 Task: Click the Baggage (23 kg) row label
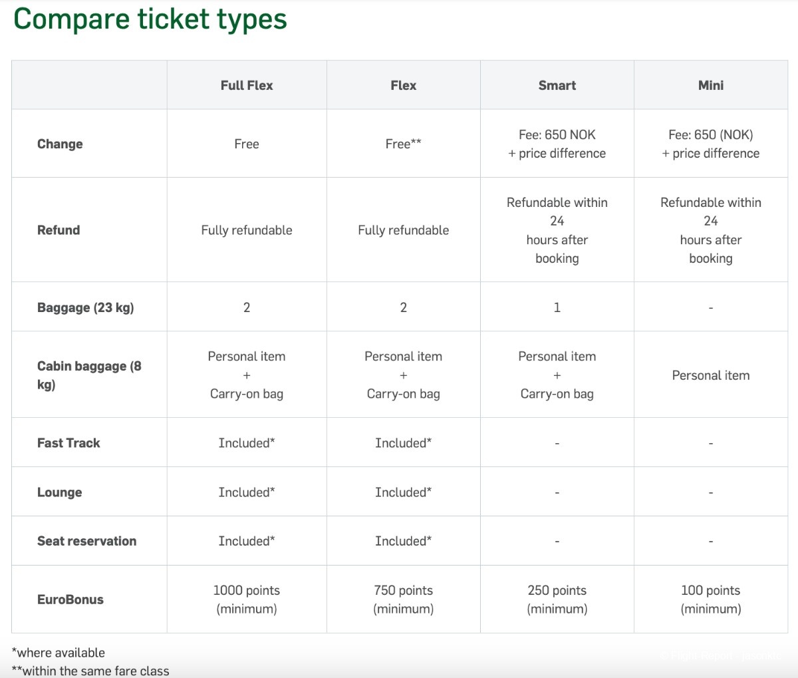click(x=86, y=307)
